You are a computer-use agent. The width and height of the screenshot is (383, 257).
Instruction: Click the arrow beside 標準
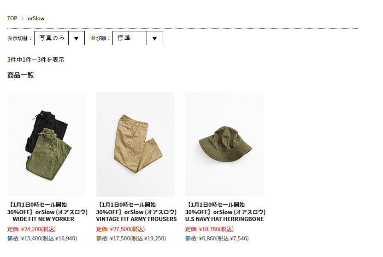tap(154, 38)
